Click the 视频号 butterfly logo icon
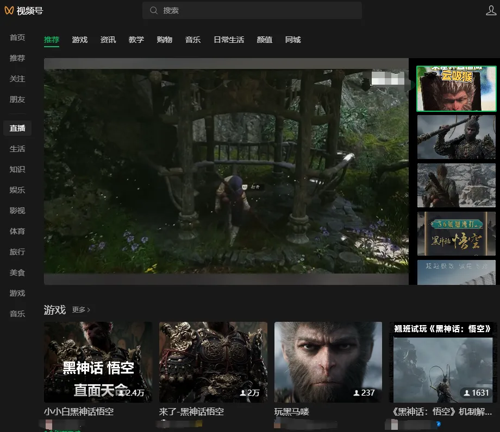The width and height of the screenshot is (500, 432). click(x=10, y=10)
